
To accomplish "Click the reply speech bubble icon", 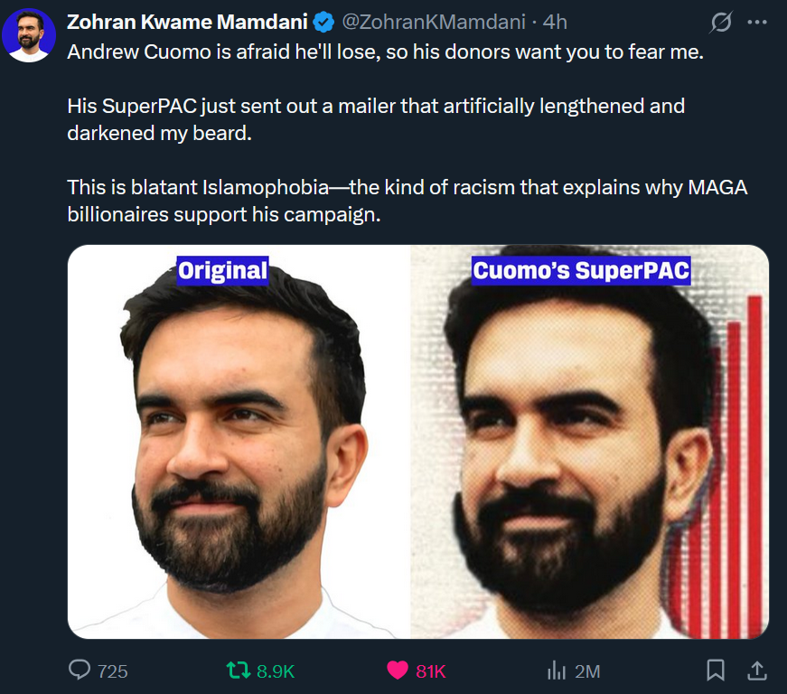I will point(80,670).
